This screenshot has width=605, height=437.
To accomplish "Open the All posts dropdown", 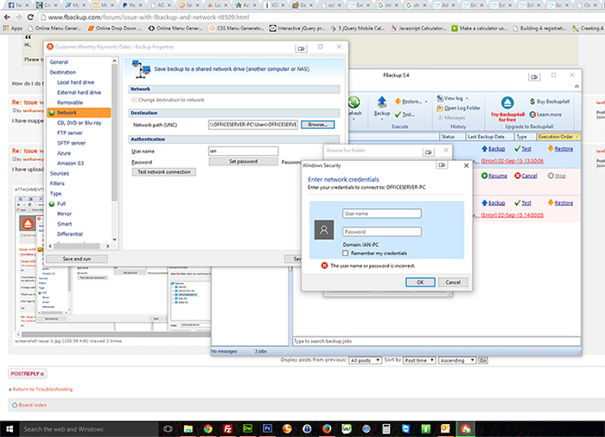I will point(365,360).
